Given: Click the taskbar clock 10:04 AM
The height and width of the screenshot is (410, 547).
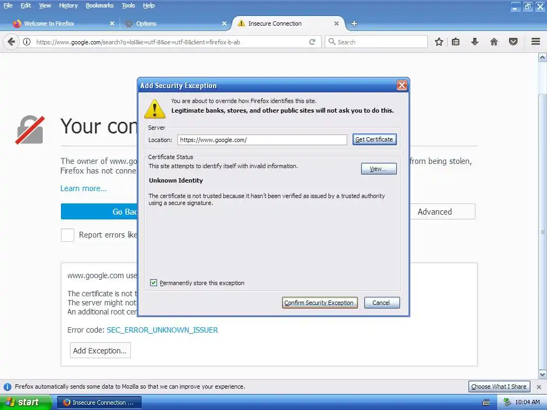Looking at the screenshot, I should point(527,403).
